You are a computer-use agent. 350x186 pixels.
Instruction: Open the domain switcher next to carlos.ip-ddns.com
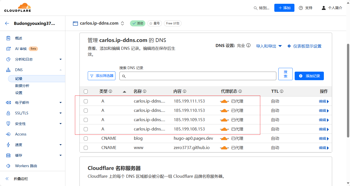[122, 23]
